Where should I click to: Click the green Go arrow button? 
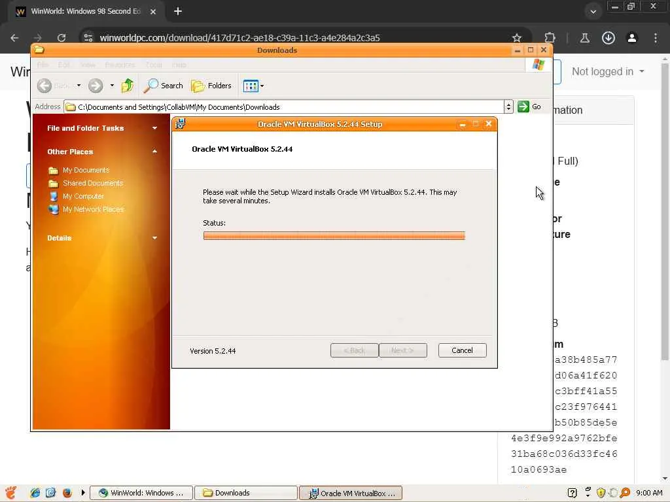pyautogui.click(x=523, y=107)
